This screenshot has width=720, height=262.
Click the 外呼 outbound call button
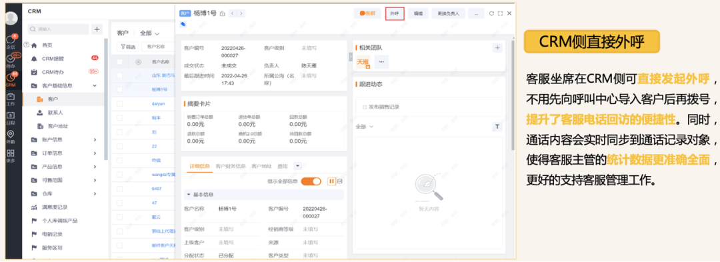395,14
